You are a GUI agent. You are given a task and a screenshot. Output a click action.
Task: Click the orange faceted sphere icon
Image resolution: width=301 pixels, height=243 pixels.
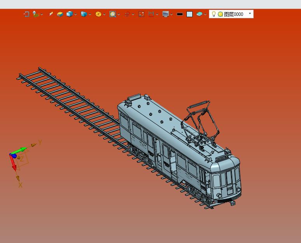coord(98,14)
